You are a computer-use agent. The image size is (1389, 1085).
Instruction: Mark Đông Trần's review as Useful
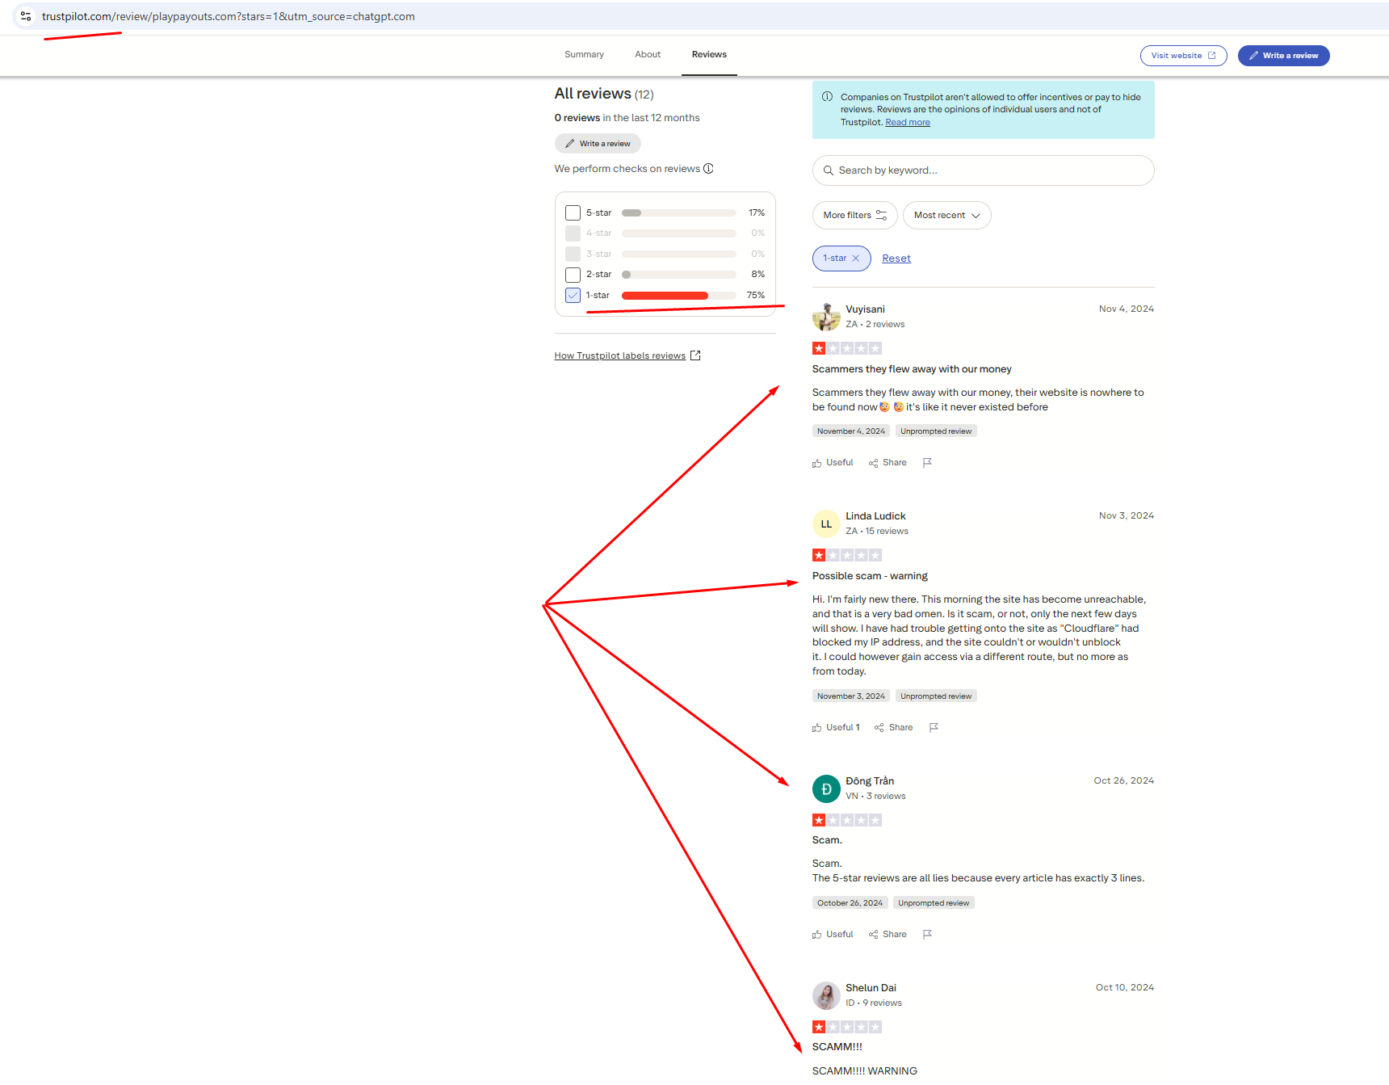[x=833, y=935]
